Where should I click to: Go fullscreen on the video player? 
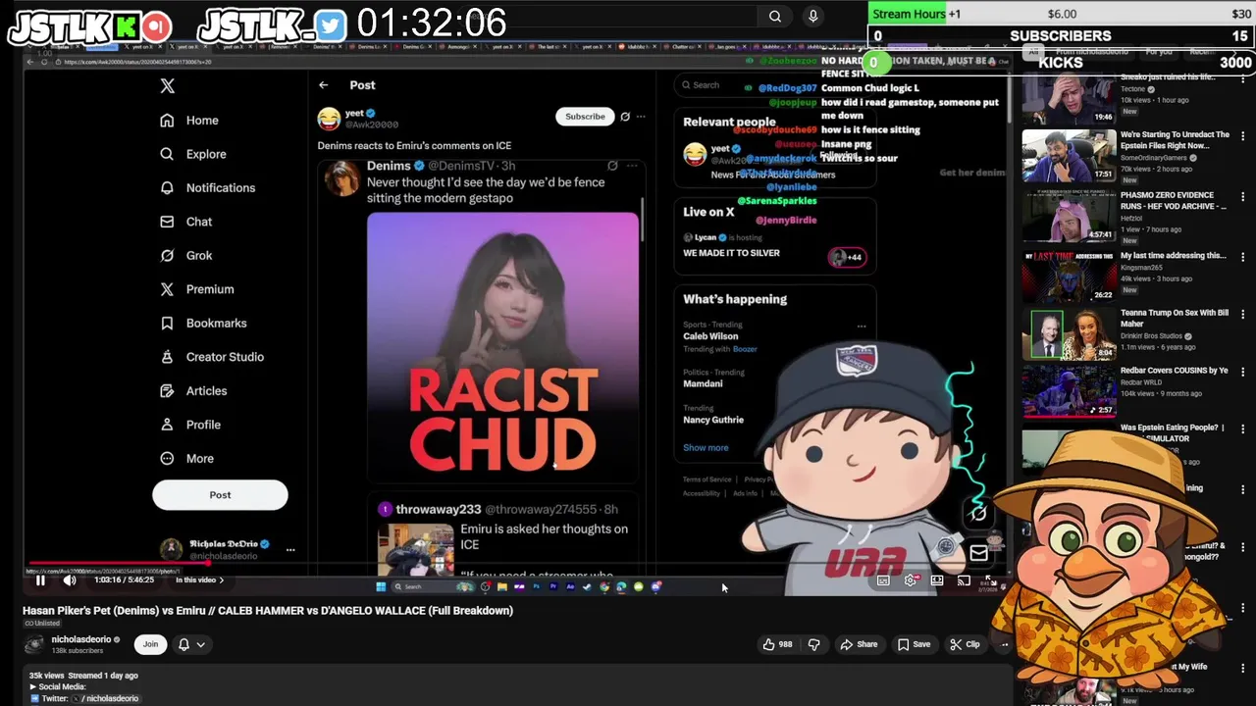pyautogui.click(x=991, y=580)
